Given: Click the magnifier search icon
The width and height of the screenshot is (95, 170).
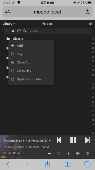Looking at the screenshot, I should 25,31.
